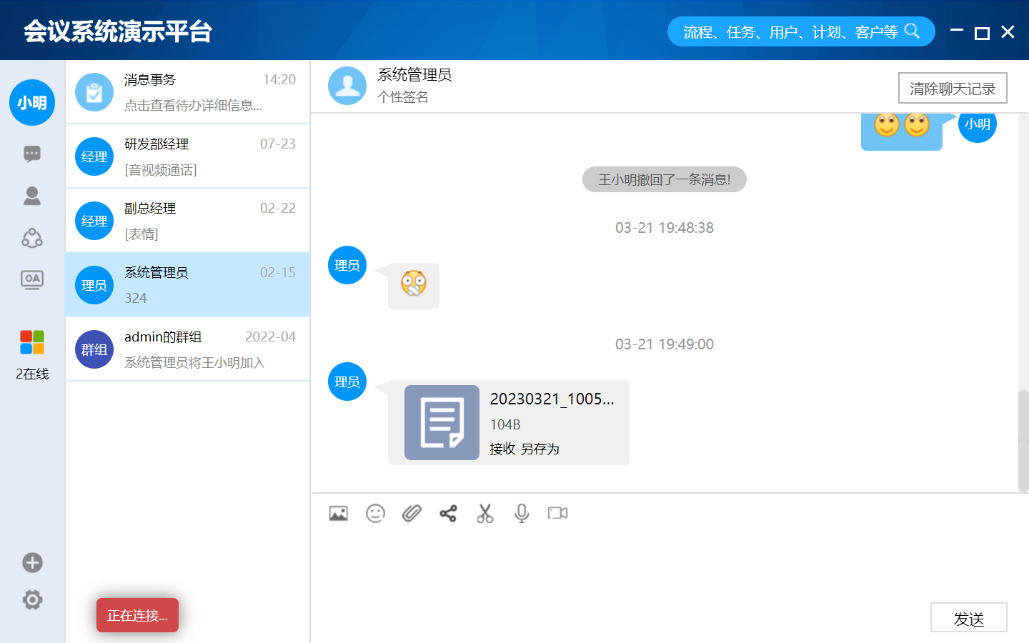
Task: Click the 发送 send button
Action: [969, 618]
